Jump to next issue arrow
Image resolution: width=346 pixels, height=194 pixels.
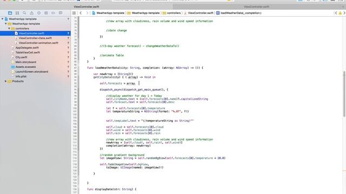tap(344, 13)
